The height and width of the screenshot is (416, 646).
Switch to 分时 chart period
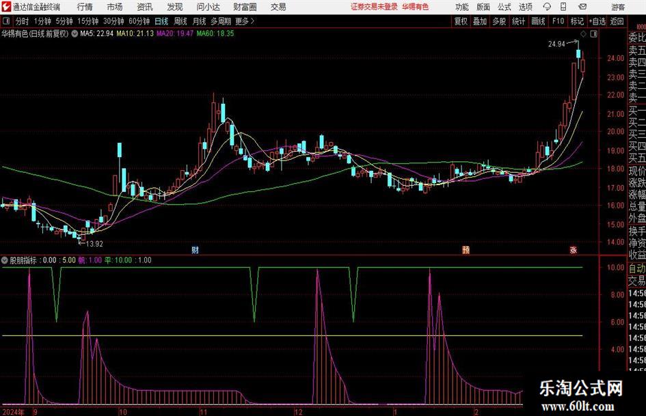tap(23, 21)
